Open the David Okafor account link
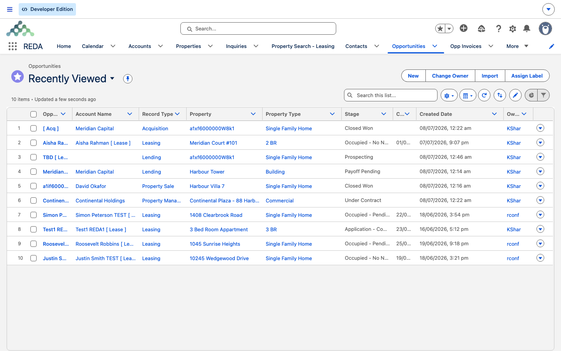 (91, 186)
